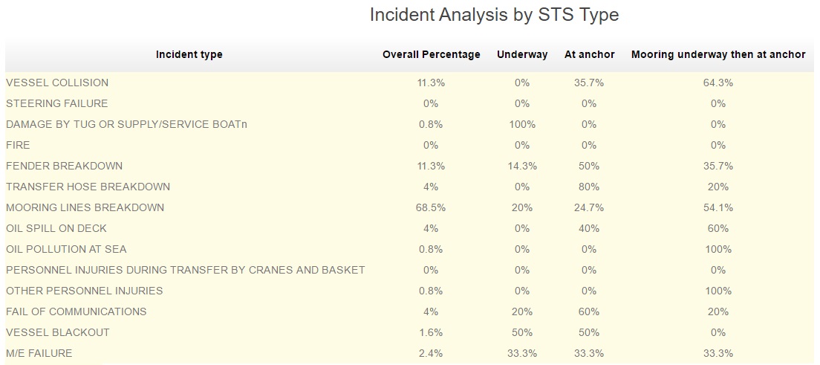The height and width of the screenshot is (365, 820).
Task: Select the VESSEL BLACKOUT row label
Action: (57, 332)
